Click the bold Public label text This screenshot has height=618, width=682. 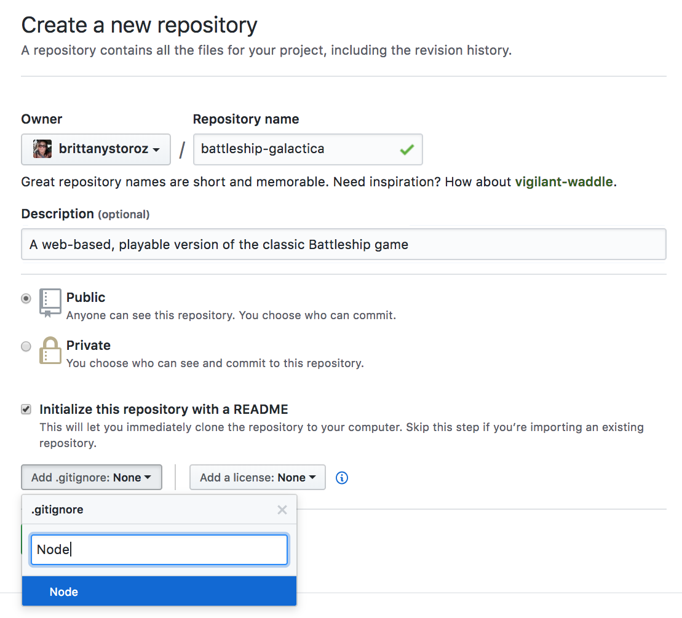85,298
